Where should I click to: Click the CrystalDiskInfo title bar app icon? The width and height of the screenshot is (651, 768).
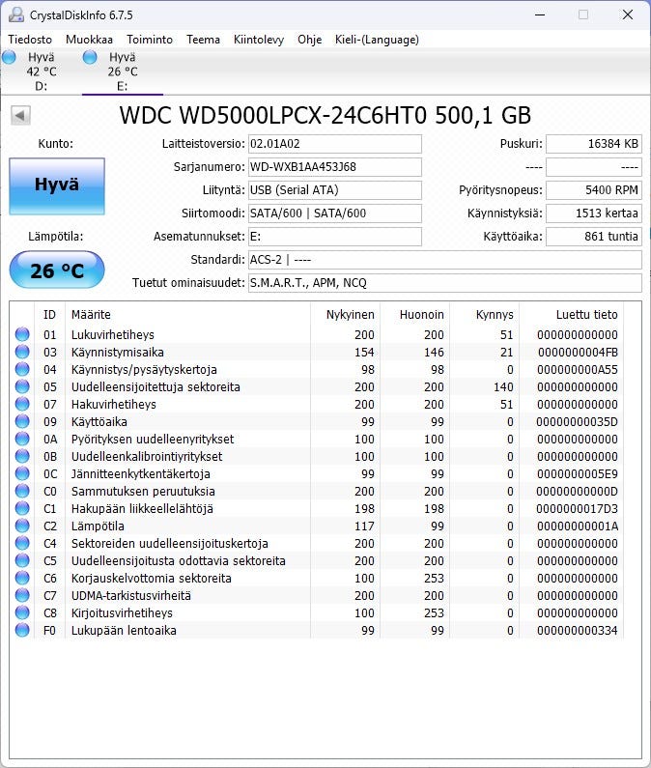click(x=16, y=14)
